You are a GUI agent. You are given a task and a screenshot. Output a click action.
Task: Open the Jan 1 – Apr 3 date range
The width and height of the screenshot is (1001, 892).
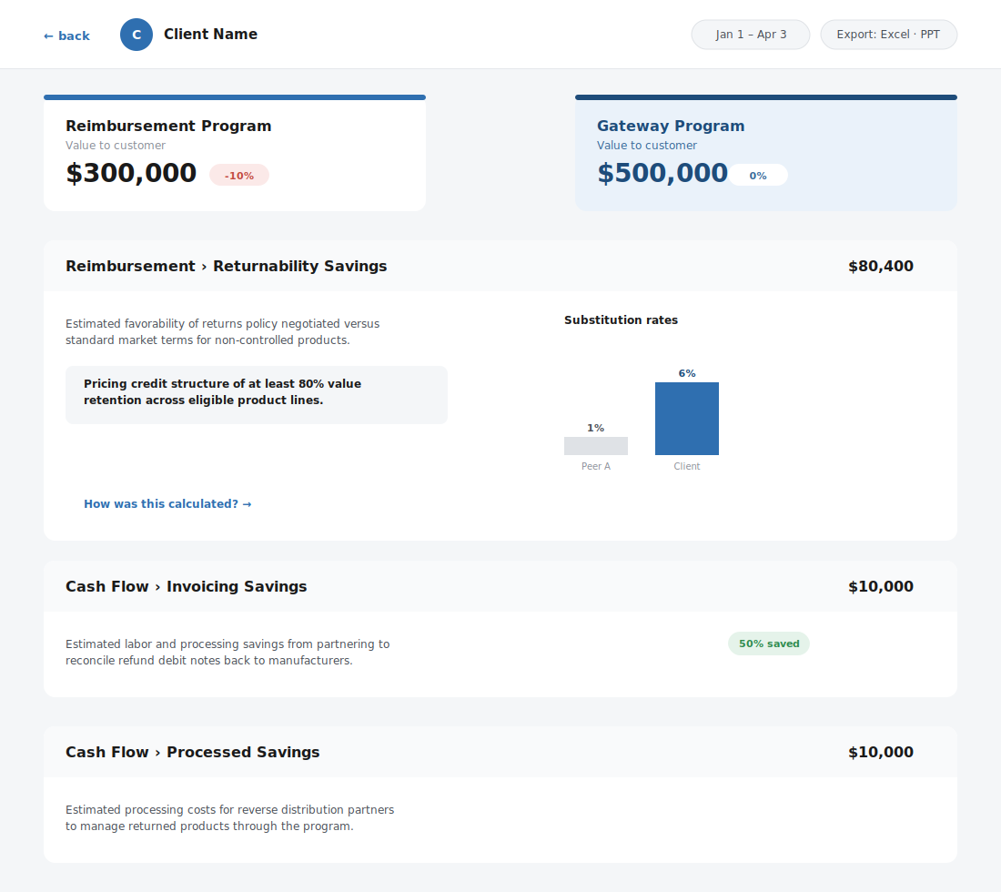[x=751, y=35]
